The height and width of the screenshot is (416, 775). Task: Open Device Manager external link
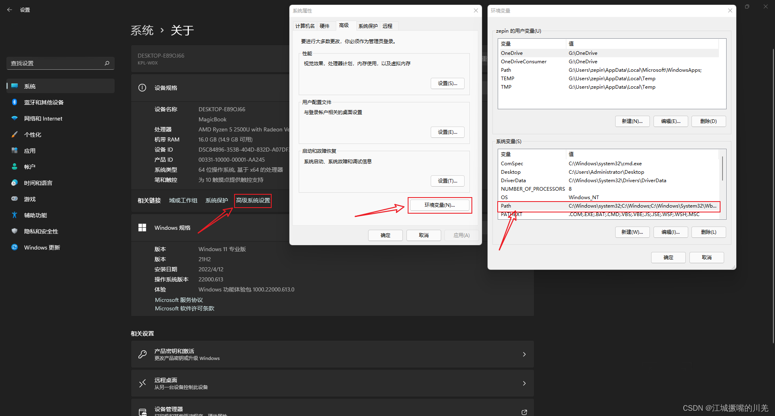524,412
